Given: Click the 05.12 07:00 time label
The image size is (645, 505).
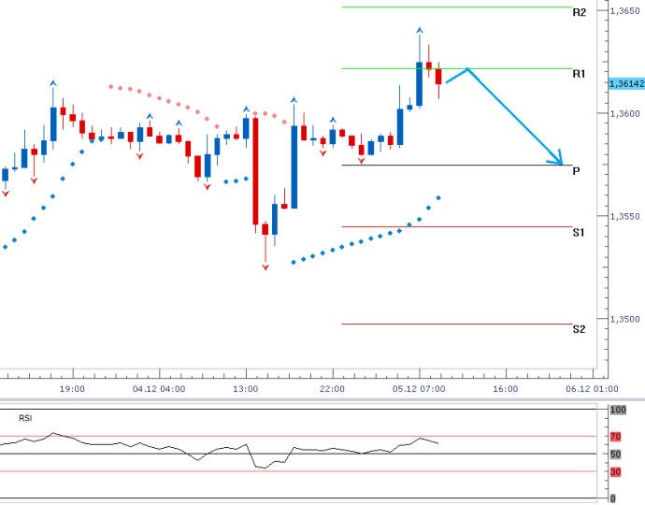Looking at the screenshot, I should (419, 389).
